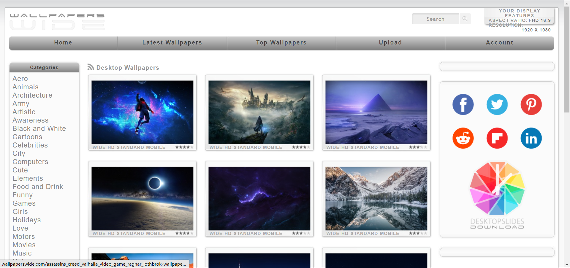Open the Cartoons category
The height and width of the screenshot is (268, 570).
[27, 137]
